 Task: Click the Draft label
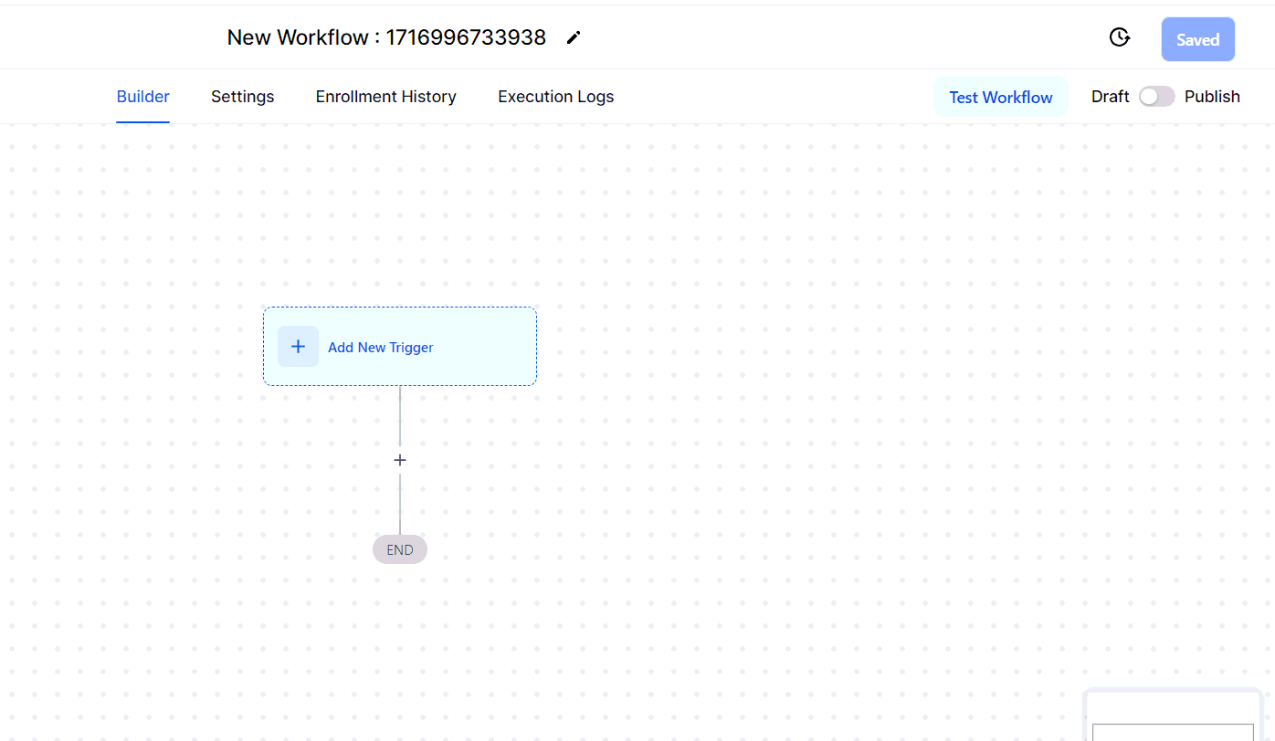coord(1111,97)
